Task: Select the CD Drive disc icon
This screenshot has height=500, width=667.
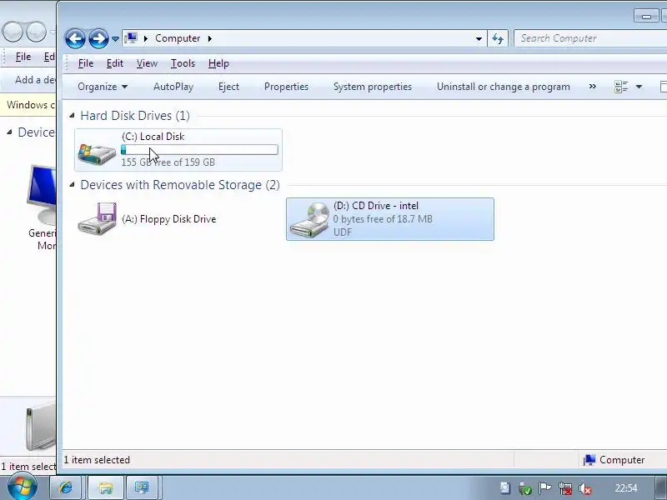Action: (309, 220)
